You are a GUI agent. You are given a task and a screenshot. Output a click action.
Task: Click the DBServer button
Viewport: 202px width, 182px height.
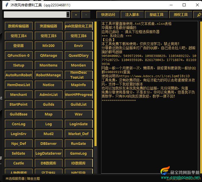pos(49,143)
